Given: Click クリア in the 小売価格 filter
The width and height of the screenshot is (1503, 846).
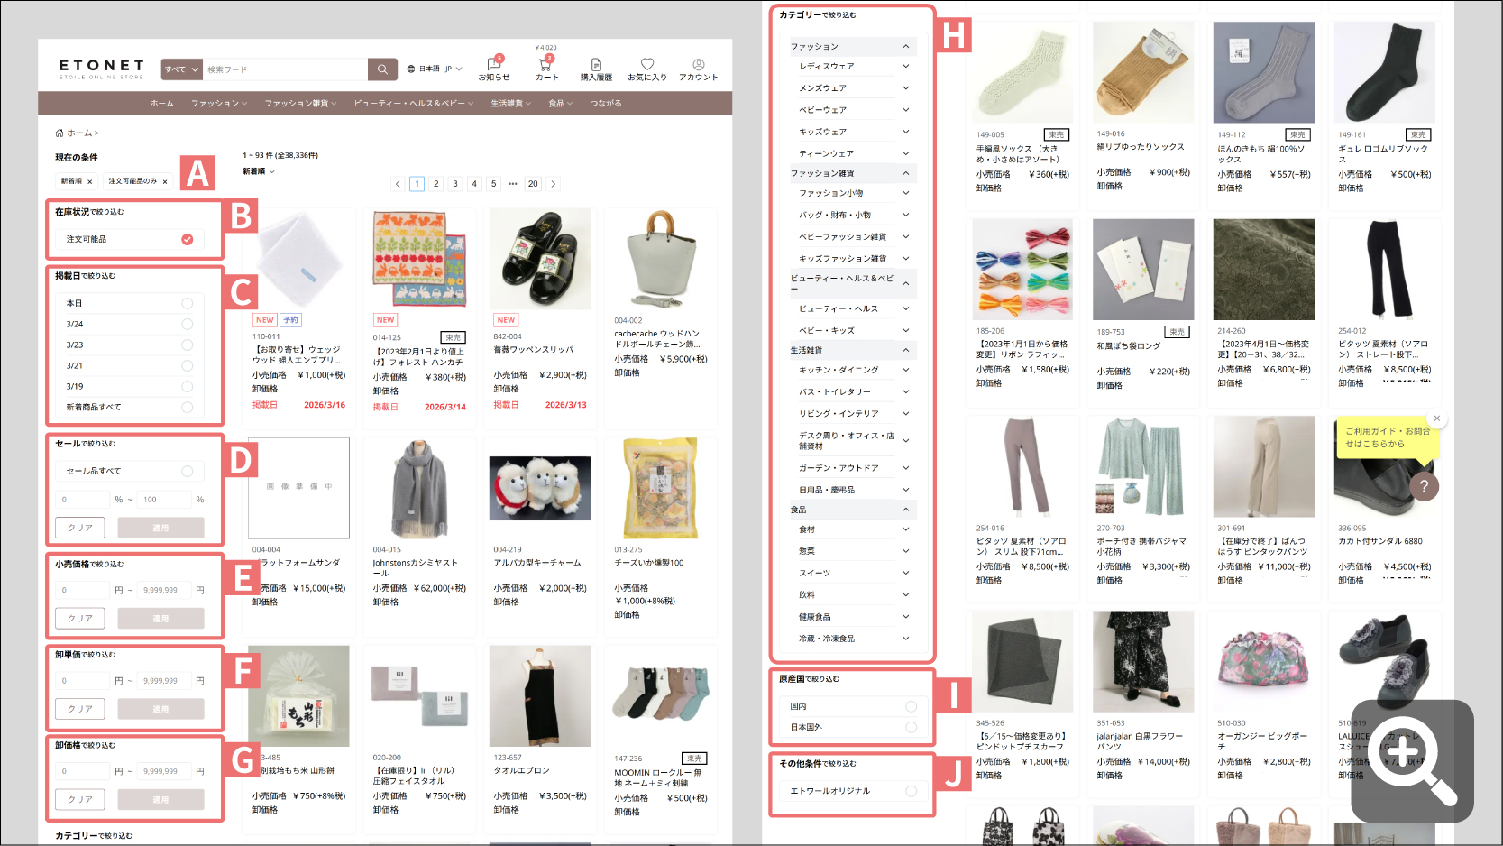Looking at the screenshot, I should (80, 618).
